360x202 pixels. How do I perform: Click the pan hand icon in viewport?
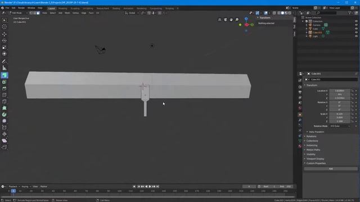click(231, 20)
